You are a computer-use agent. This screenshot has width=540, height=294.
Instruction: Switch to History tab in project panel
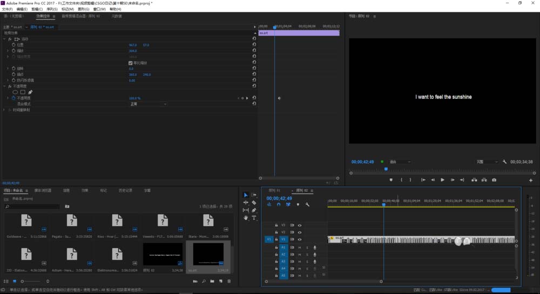[x=125, y=190]
